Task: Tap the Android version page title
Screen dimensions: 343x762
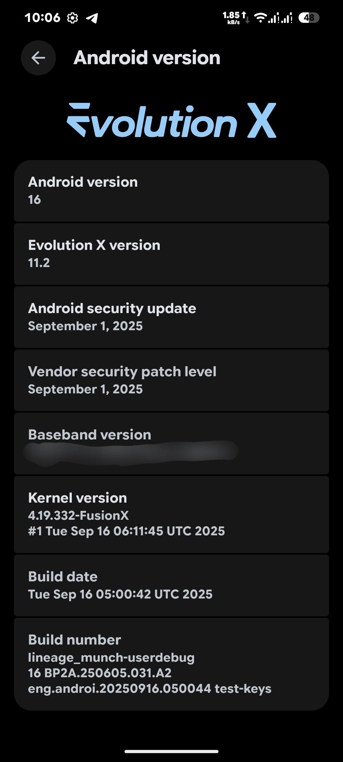Action: [x=147, y=58]
